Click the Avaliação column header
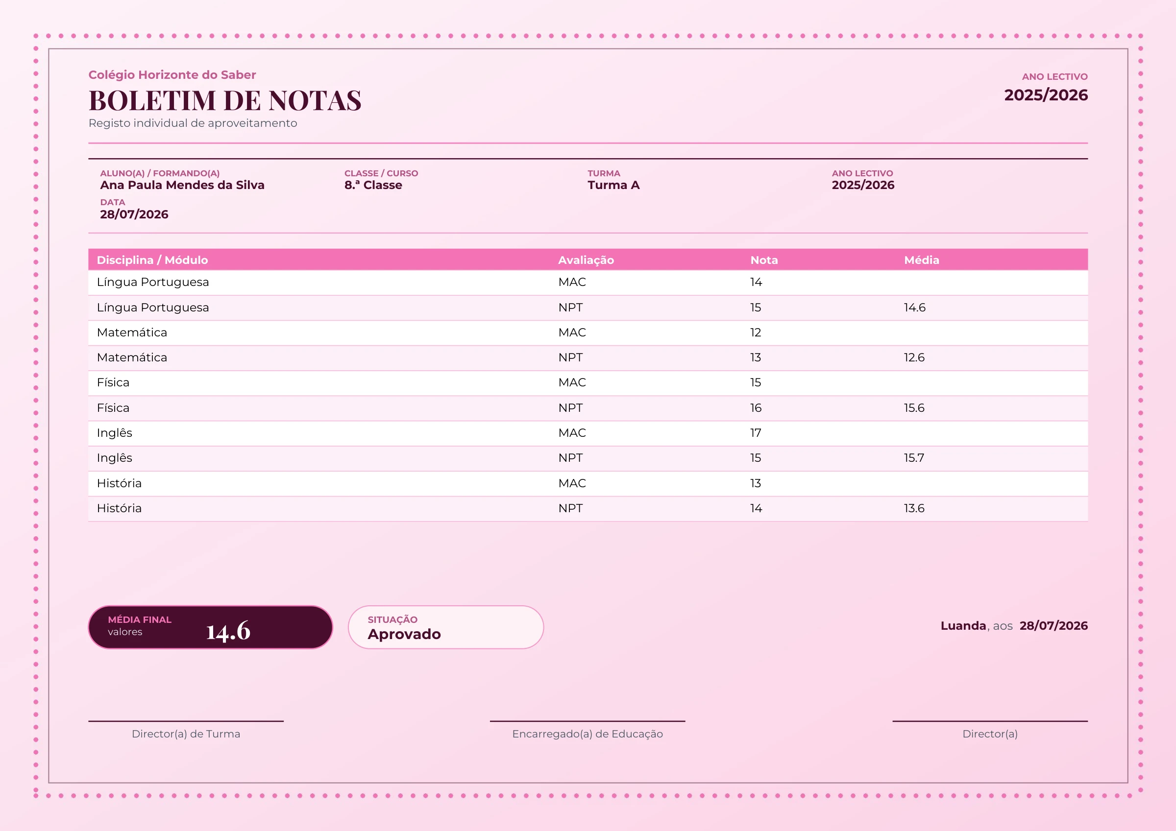1176x831 pixels. (586, 260)
